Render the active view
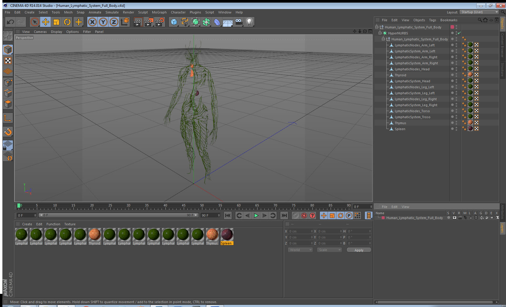This screenshot has width=506, height=307. coord(138,22)
